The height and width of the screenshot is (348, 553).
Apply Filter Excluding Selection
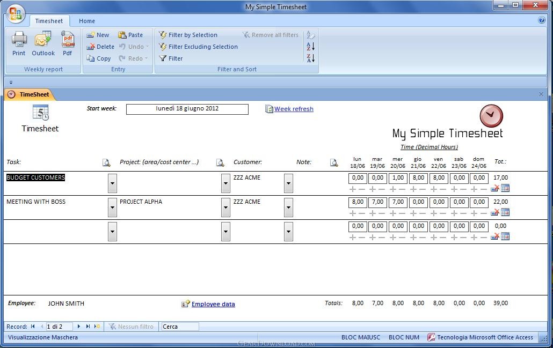coord(198,47)
